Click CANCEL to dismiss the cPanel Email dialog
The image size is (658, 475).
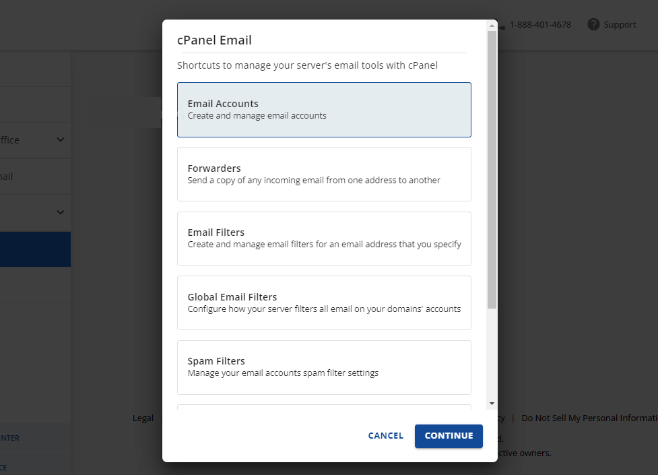385,435
